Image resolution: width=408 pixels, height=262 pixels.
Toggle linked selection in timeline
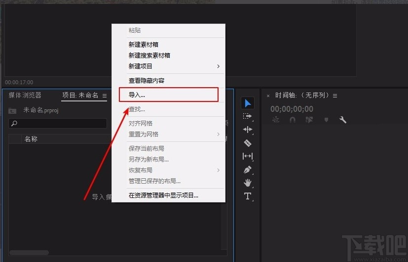coord(309,120)
